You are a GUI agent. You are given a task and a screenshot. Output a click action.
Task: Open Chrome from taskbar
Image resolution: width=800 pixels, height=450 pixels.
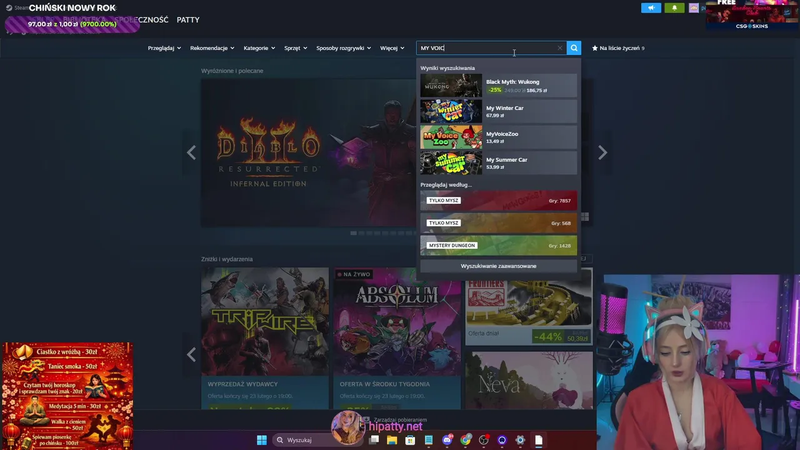[466, 440]
